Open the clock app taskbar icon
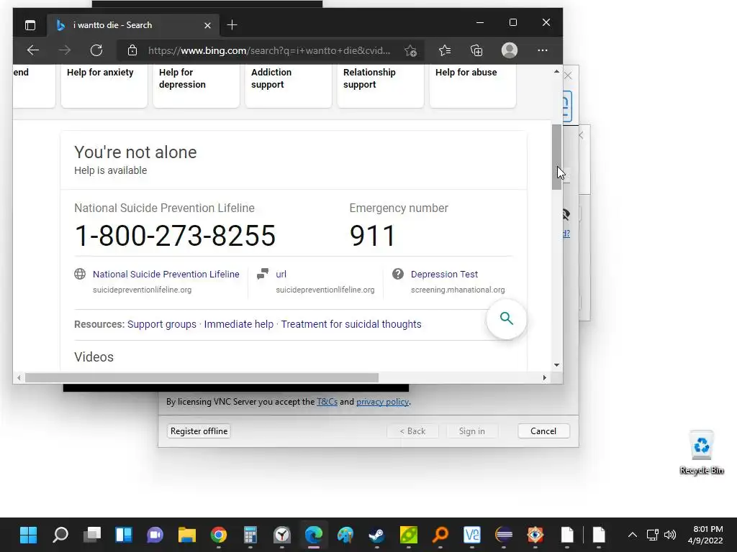 tap(282, 535)
